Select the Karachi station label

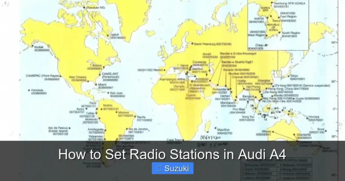coord(236,70)
